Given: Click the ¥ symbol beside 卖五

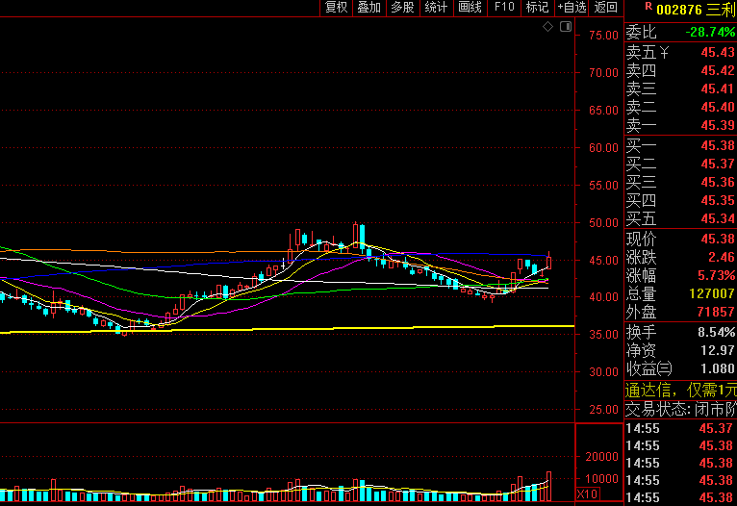Looking at the screenshot, I should pos(663,53).
